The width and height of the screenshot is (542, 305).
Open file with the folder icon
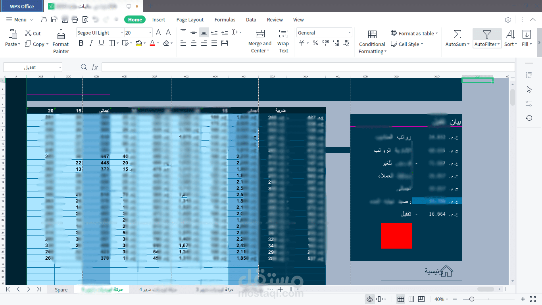click(x=44, y=19)
